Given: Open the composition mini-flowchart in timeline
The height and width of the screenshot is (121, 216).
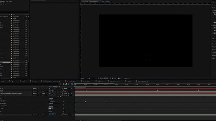Looking at the screenshot, I should tap(60, 84).
